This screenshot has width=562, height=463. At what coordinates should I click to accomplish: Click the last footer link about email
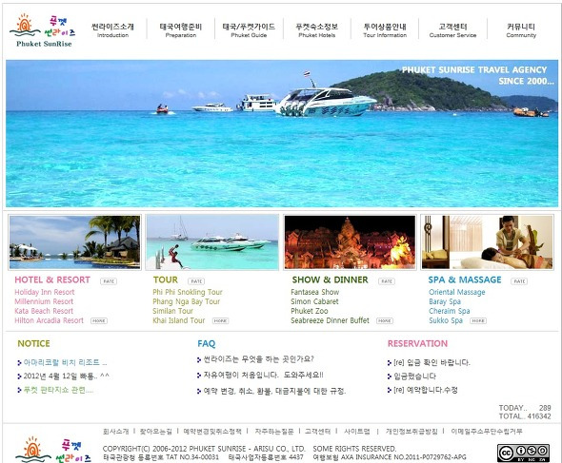click(x=487, y=432)
